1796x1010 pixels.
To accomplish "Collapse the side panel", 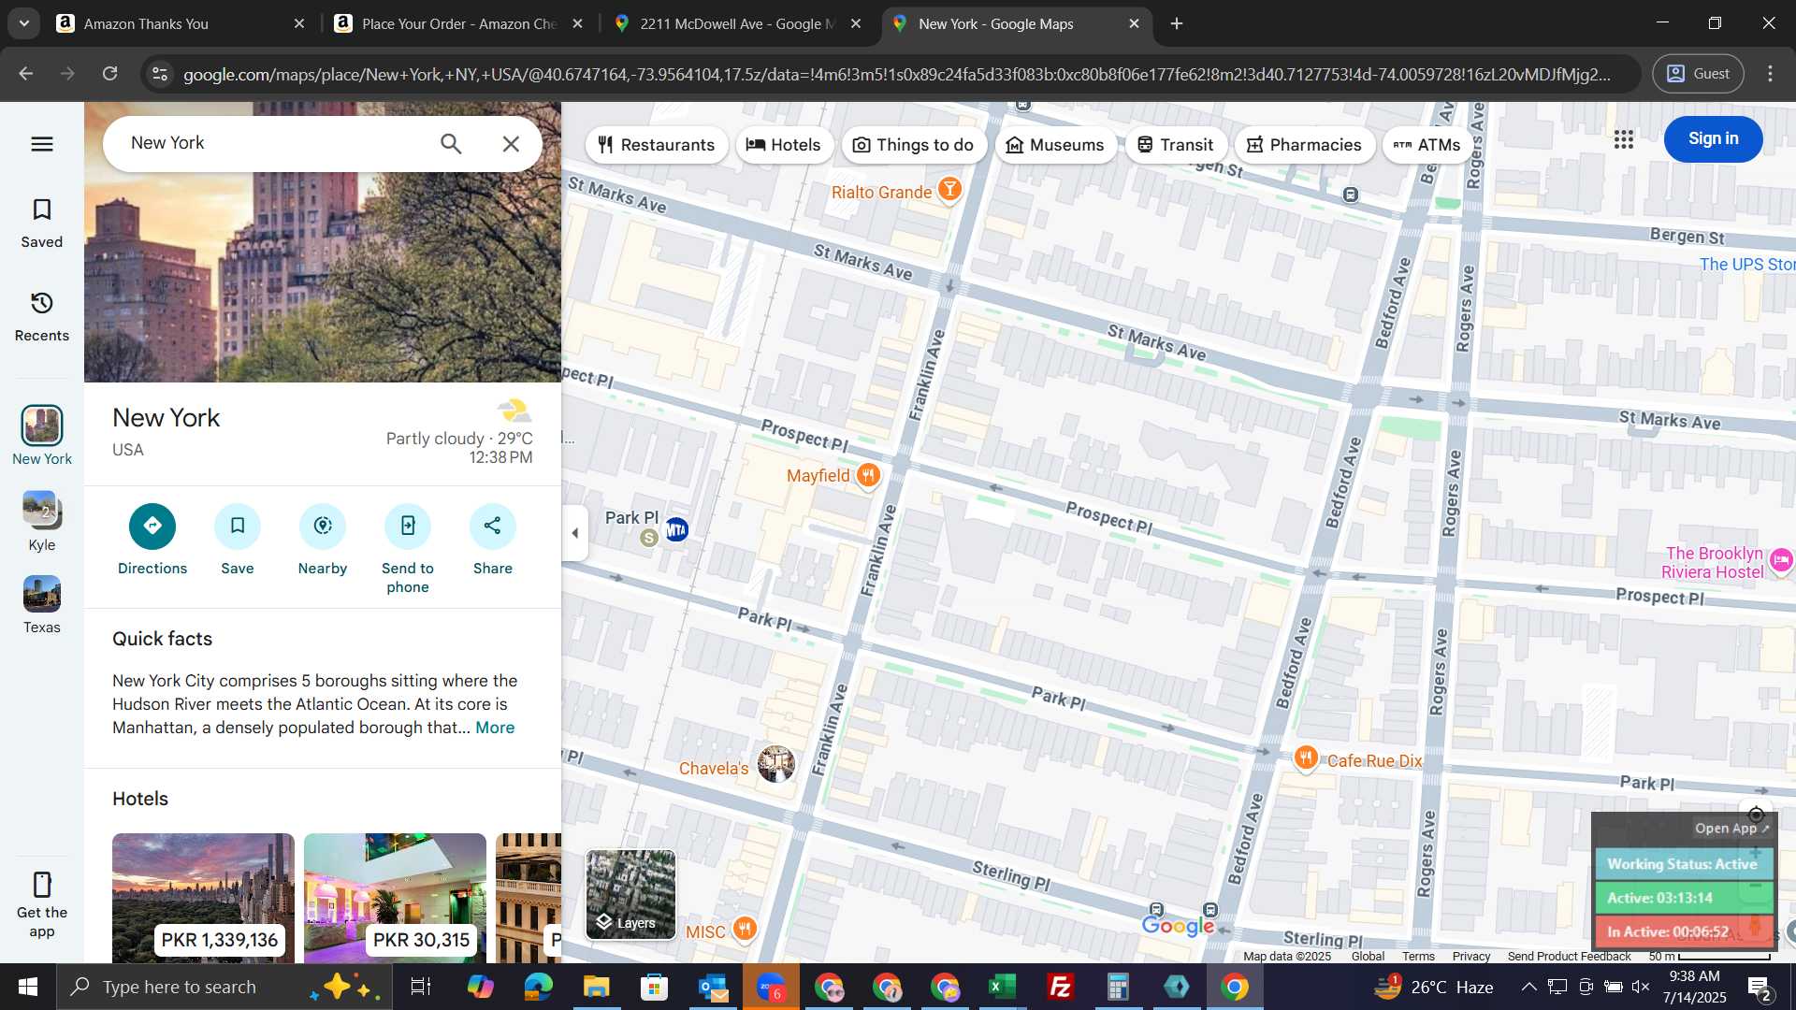I will click(x=574, y=533).
